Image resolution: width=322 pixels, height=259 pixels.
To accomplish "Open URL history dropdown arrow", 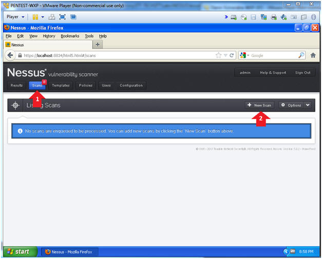I will (225, 55).
